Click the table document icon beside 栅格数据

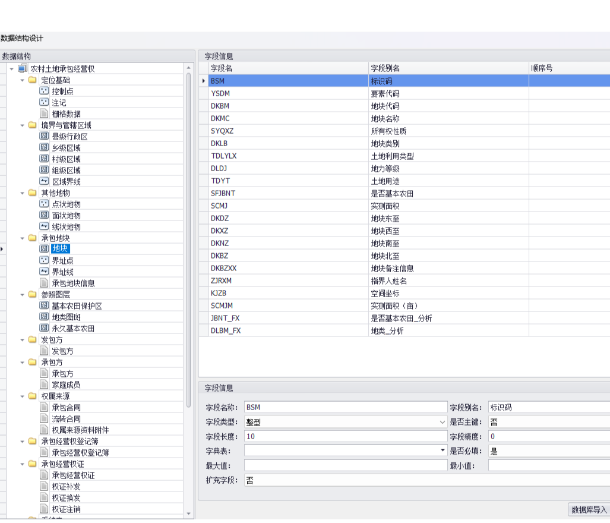(44, 114)
